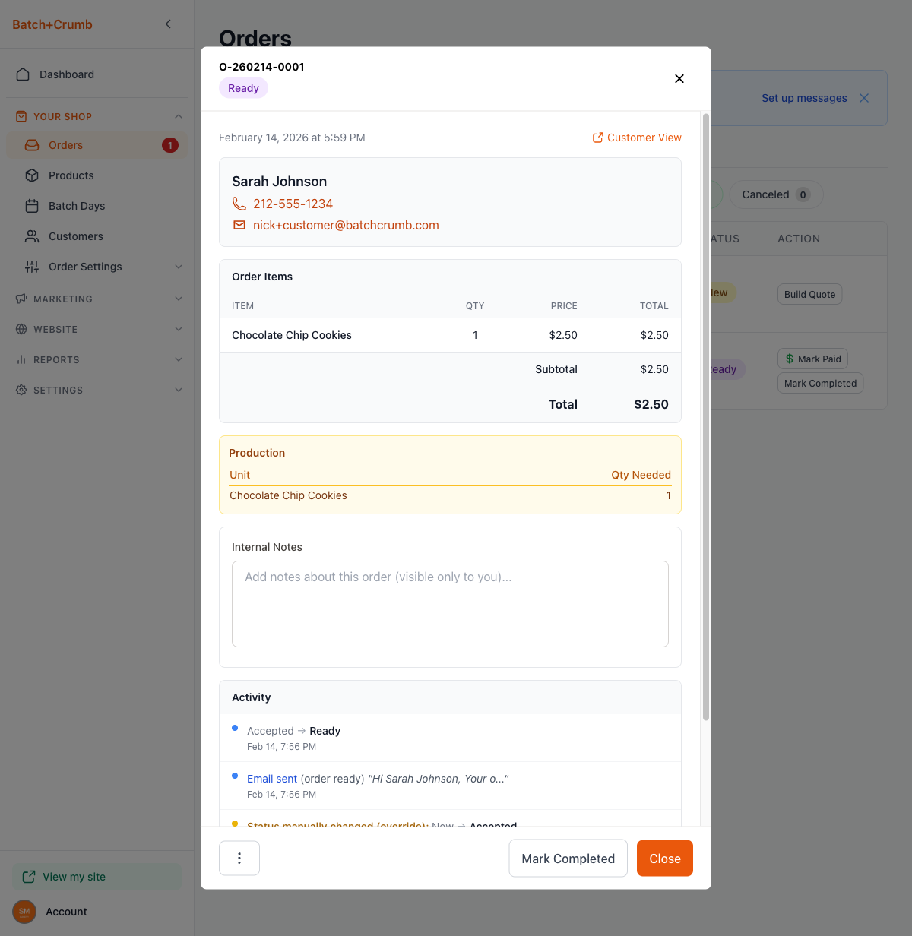
Task: Collapse the Your Shop section
Action: click(179, 116)
